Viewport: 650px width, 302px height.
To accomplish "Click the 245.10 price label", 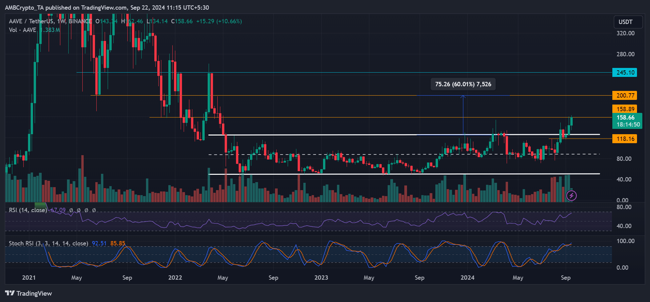I will [x=625, y=73].
